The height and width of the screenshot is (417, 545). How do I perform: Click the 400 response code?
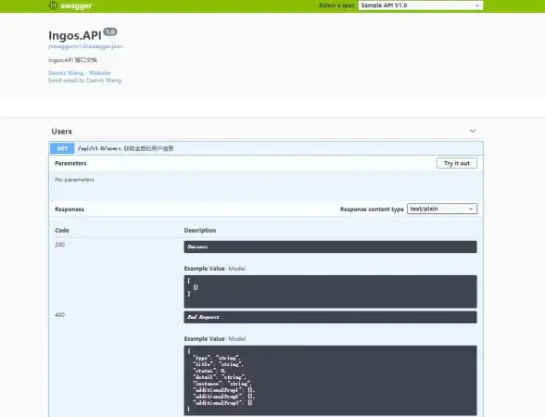coord(59,314)
